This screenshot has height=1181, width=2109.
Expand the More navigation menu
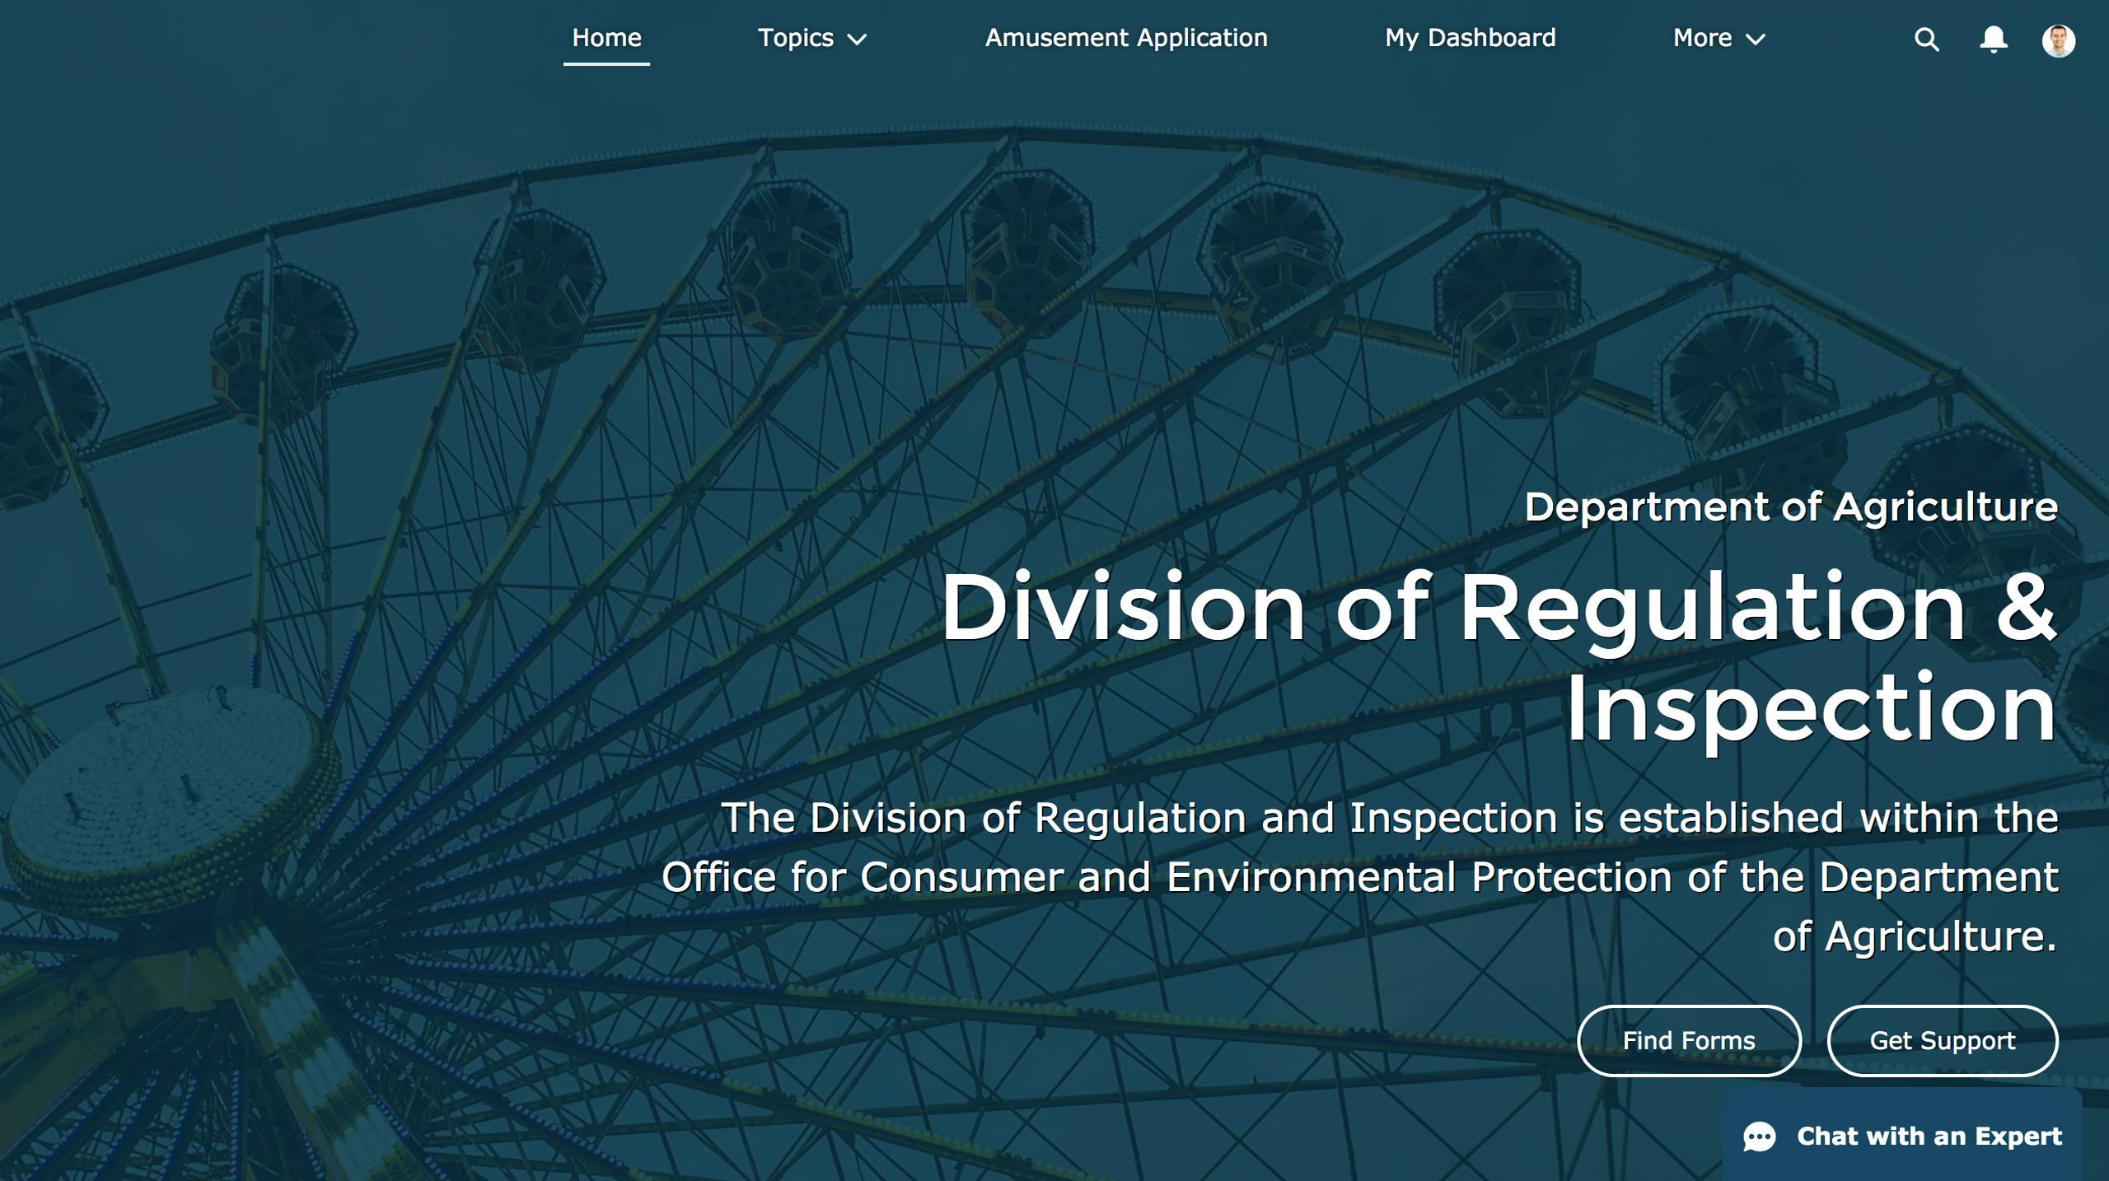click(x=1719, y=38)
